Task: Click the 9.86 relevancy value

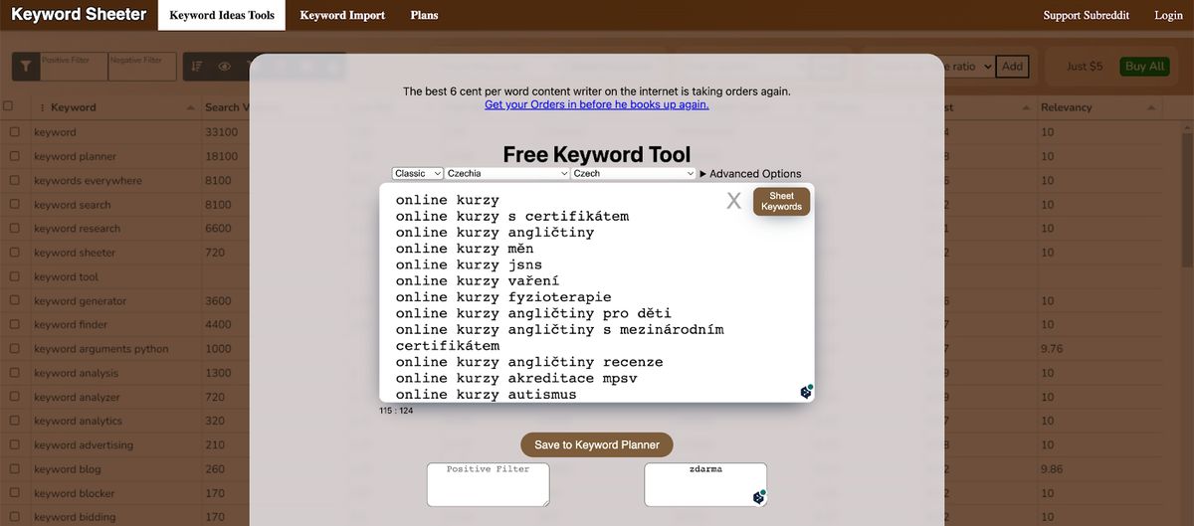Action: (x=1053, y=469)
